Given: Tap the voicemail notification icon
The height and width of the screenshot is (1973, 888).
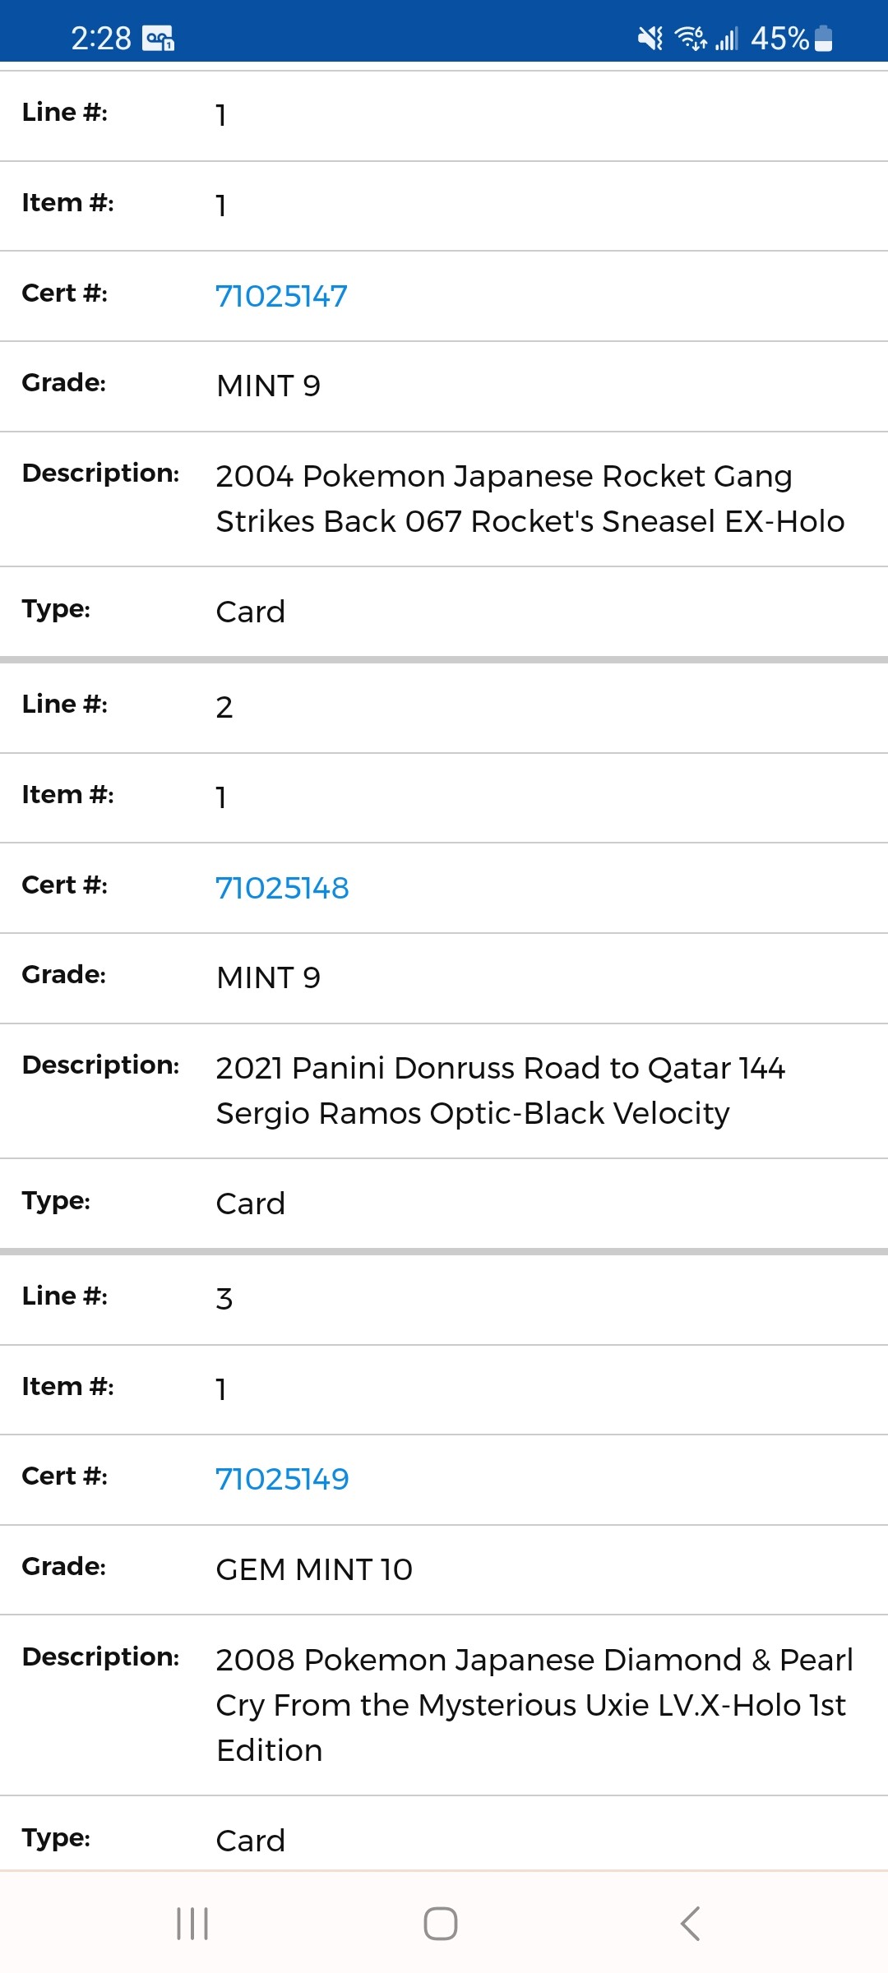Looking at the screenshot, I should coord(158,38).
